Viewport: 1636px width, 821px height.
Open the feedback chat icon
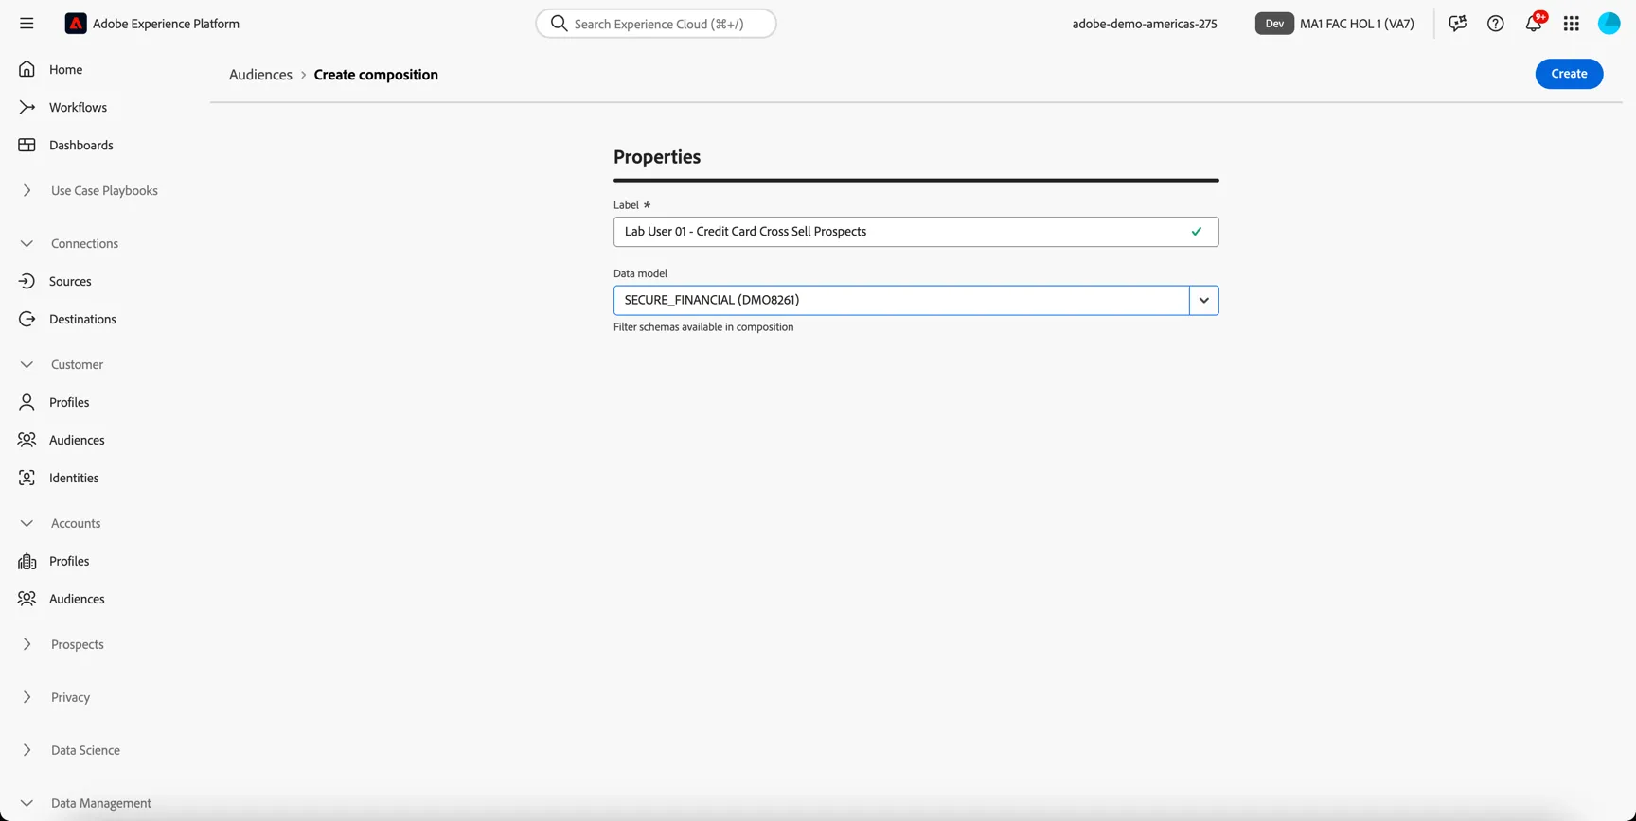(x=1458, y=24)
